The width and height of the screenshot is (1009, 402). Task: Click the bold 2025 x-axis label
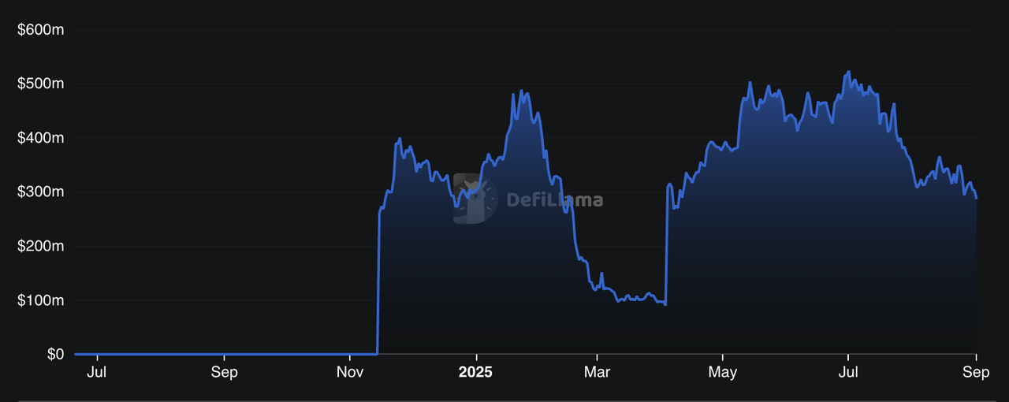[475, 371]
